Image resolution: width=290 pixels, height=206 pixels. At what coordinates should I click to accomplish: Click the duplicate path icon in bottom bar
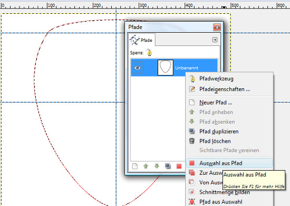pyautogui.click(x=168, y=166)
